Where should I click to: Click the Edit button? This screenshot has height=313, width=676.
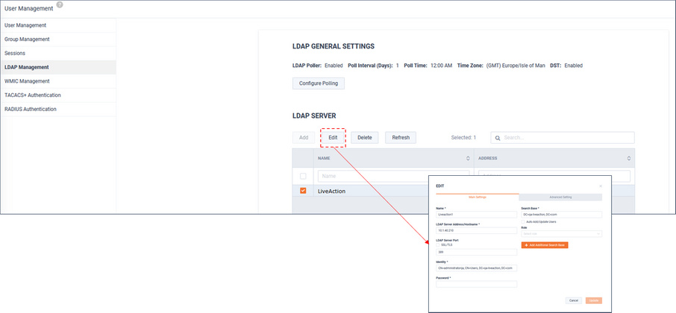coord(333,138)
